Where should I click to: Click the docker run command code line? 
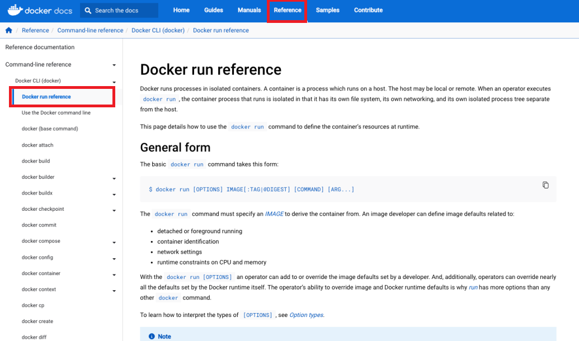(x=252, y=190)
